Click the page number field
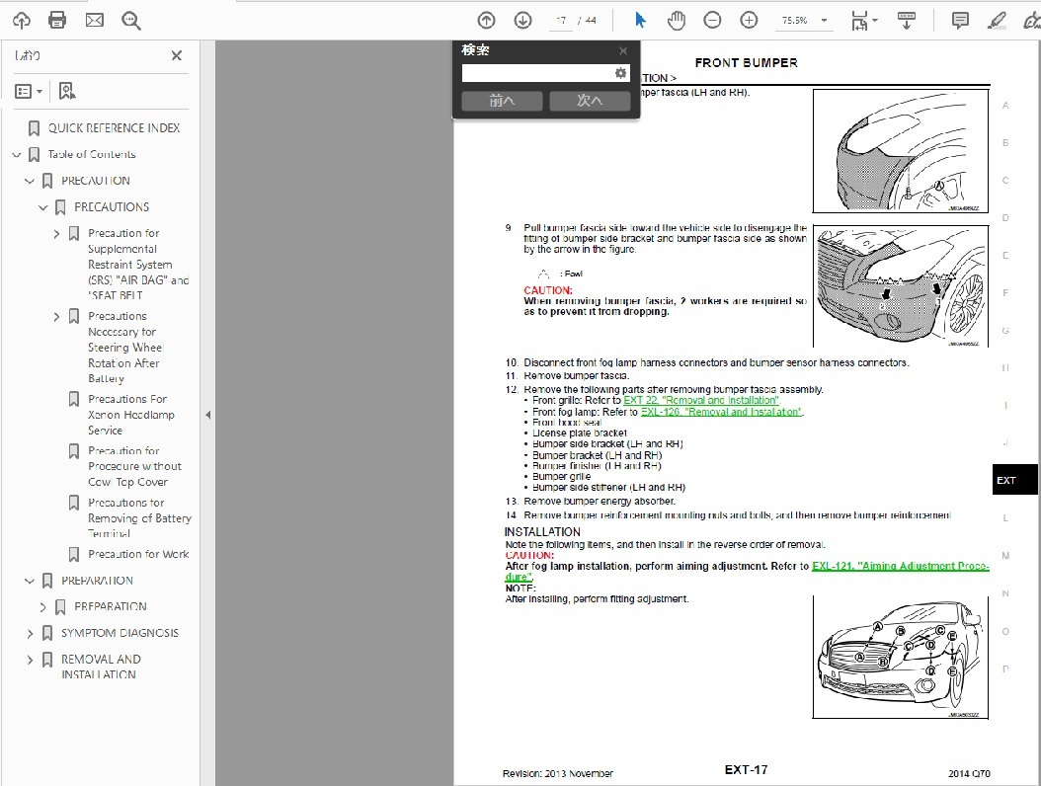Screen dimensions: 1041x786 [561, 20]
